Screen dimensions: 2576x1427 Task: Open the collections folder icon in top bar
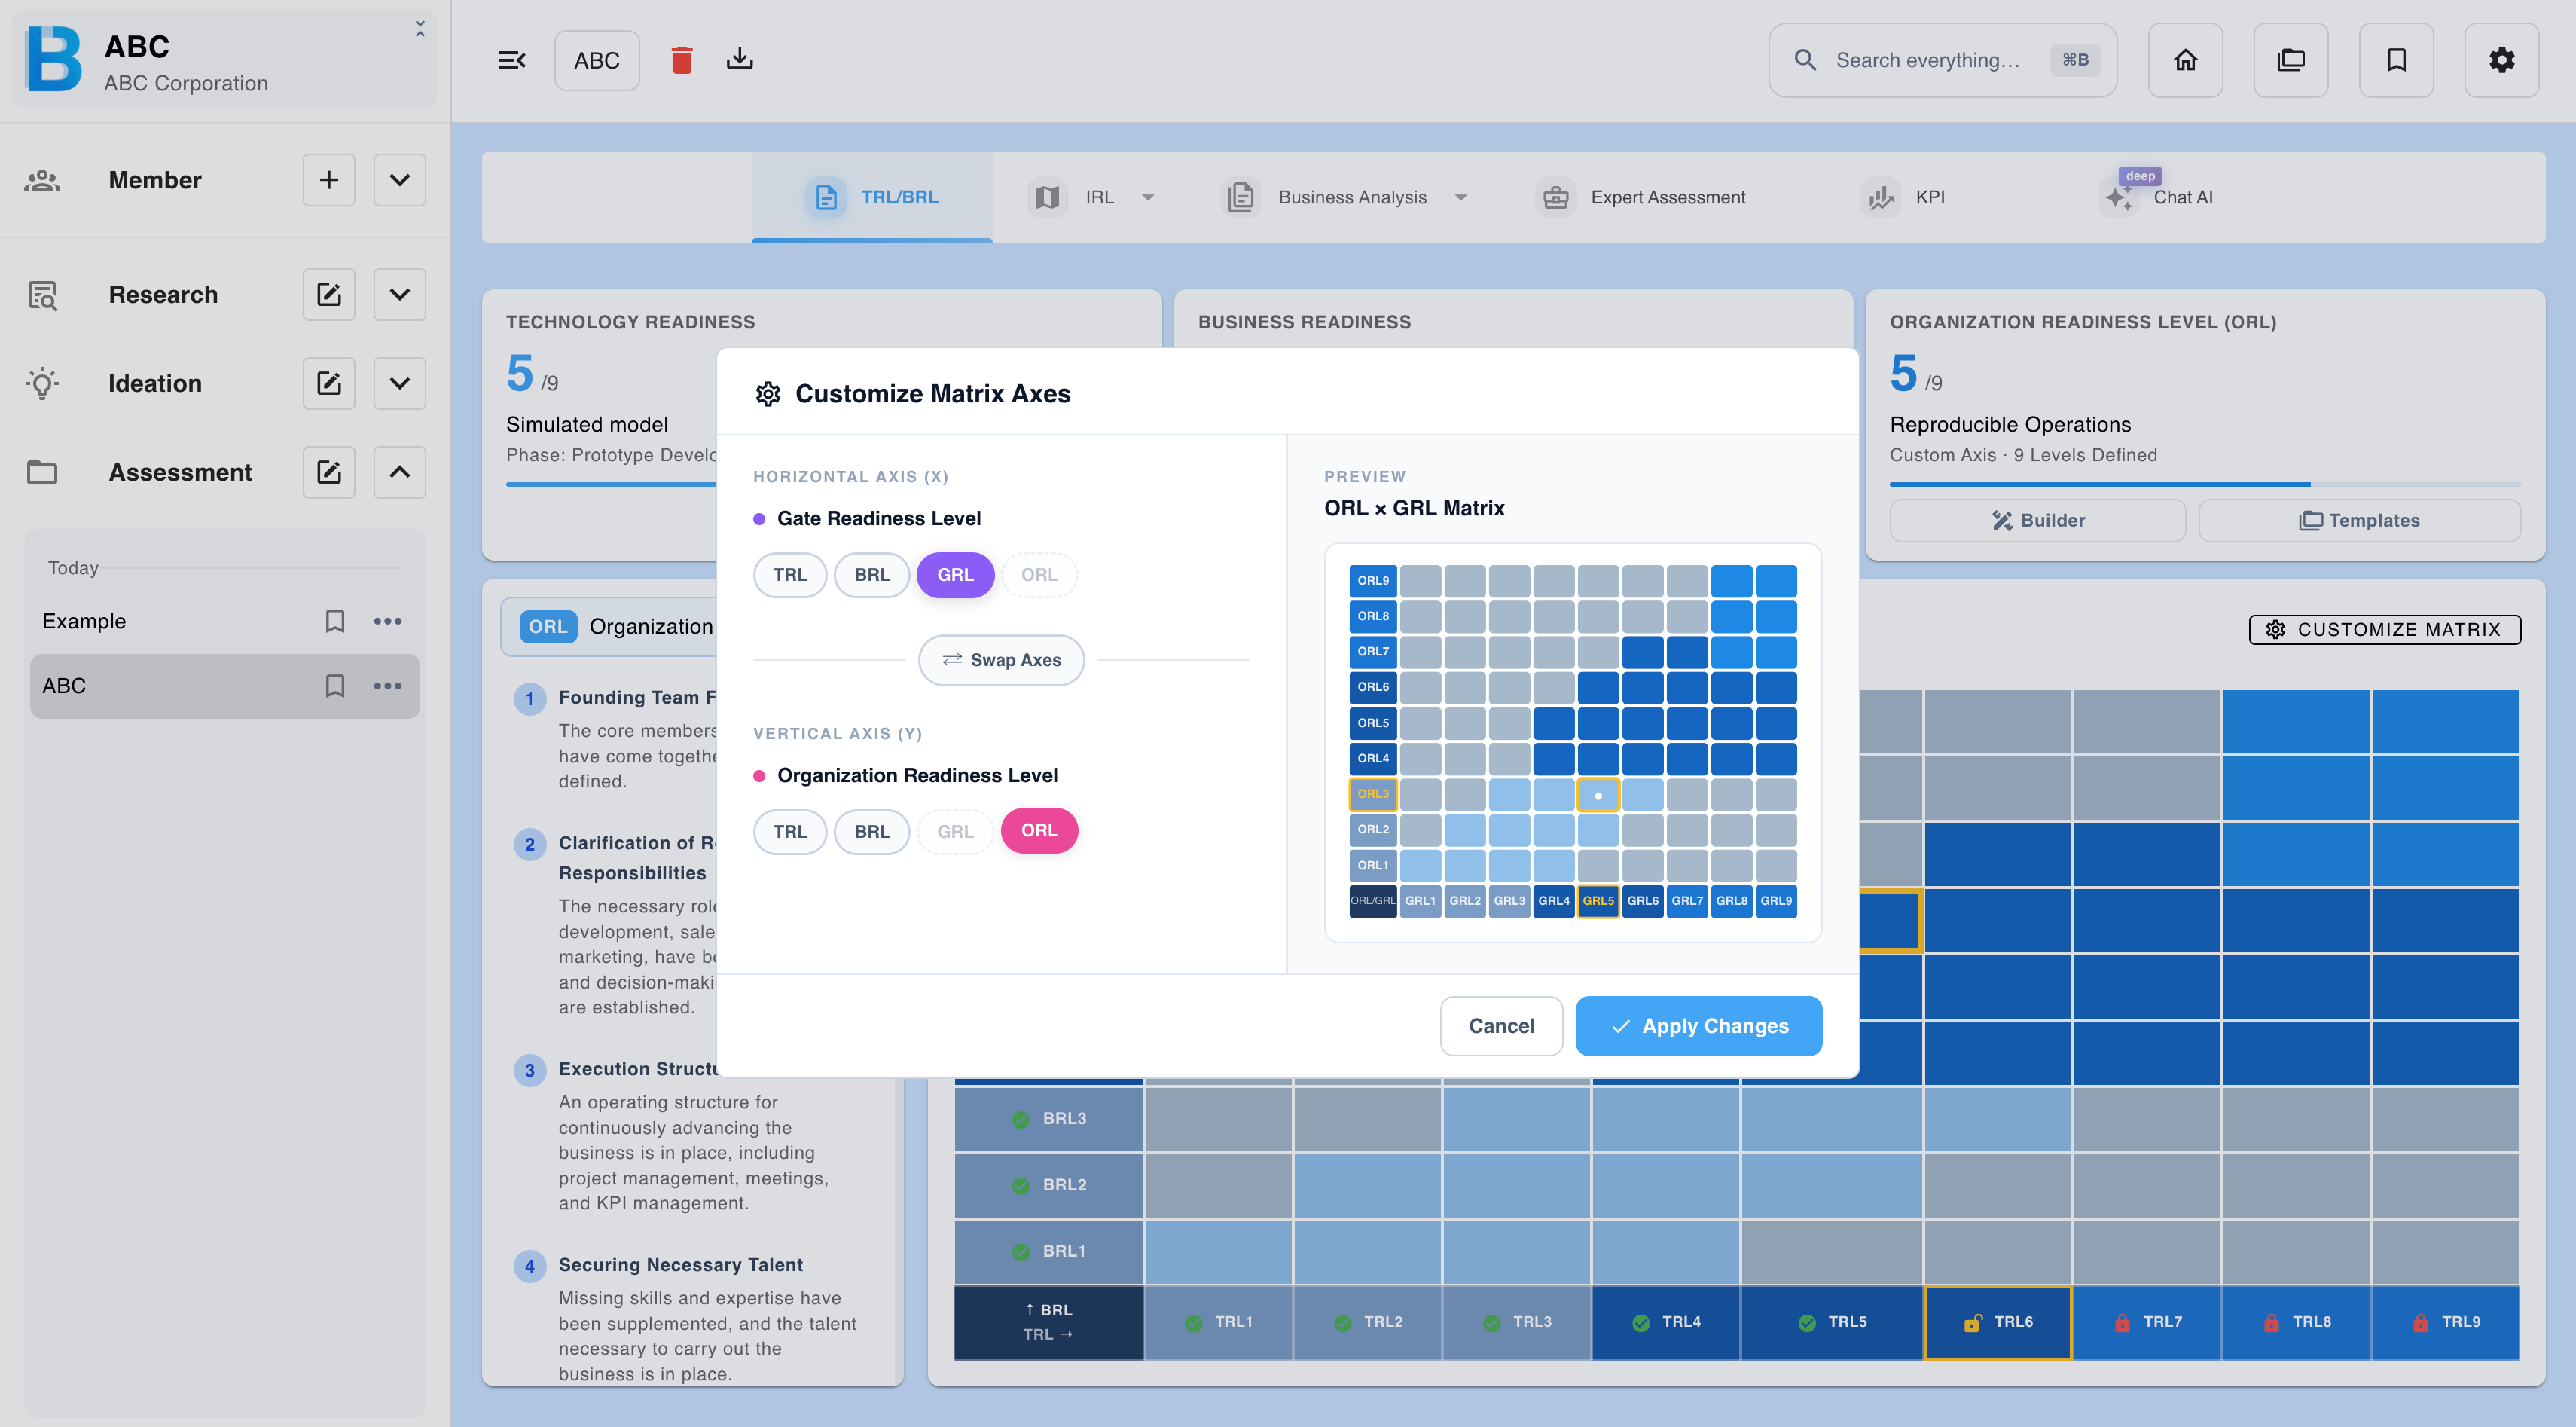(2290, 60)
